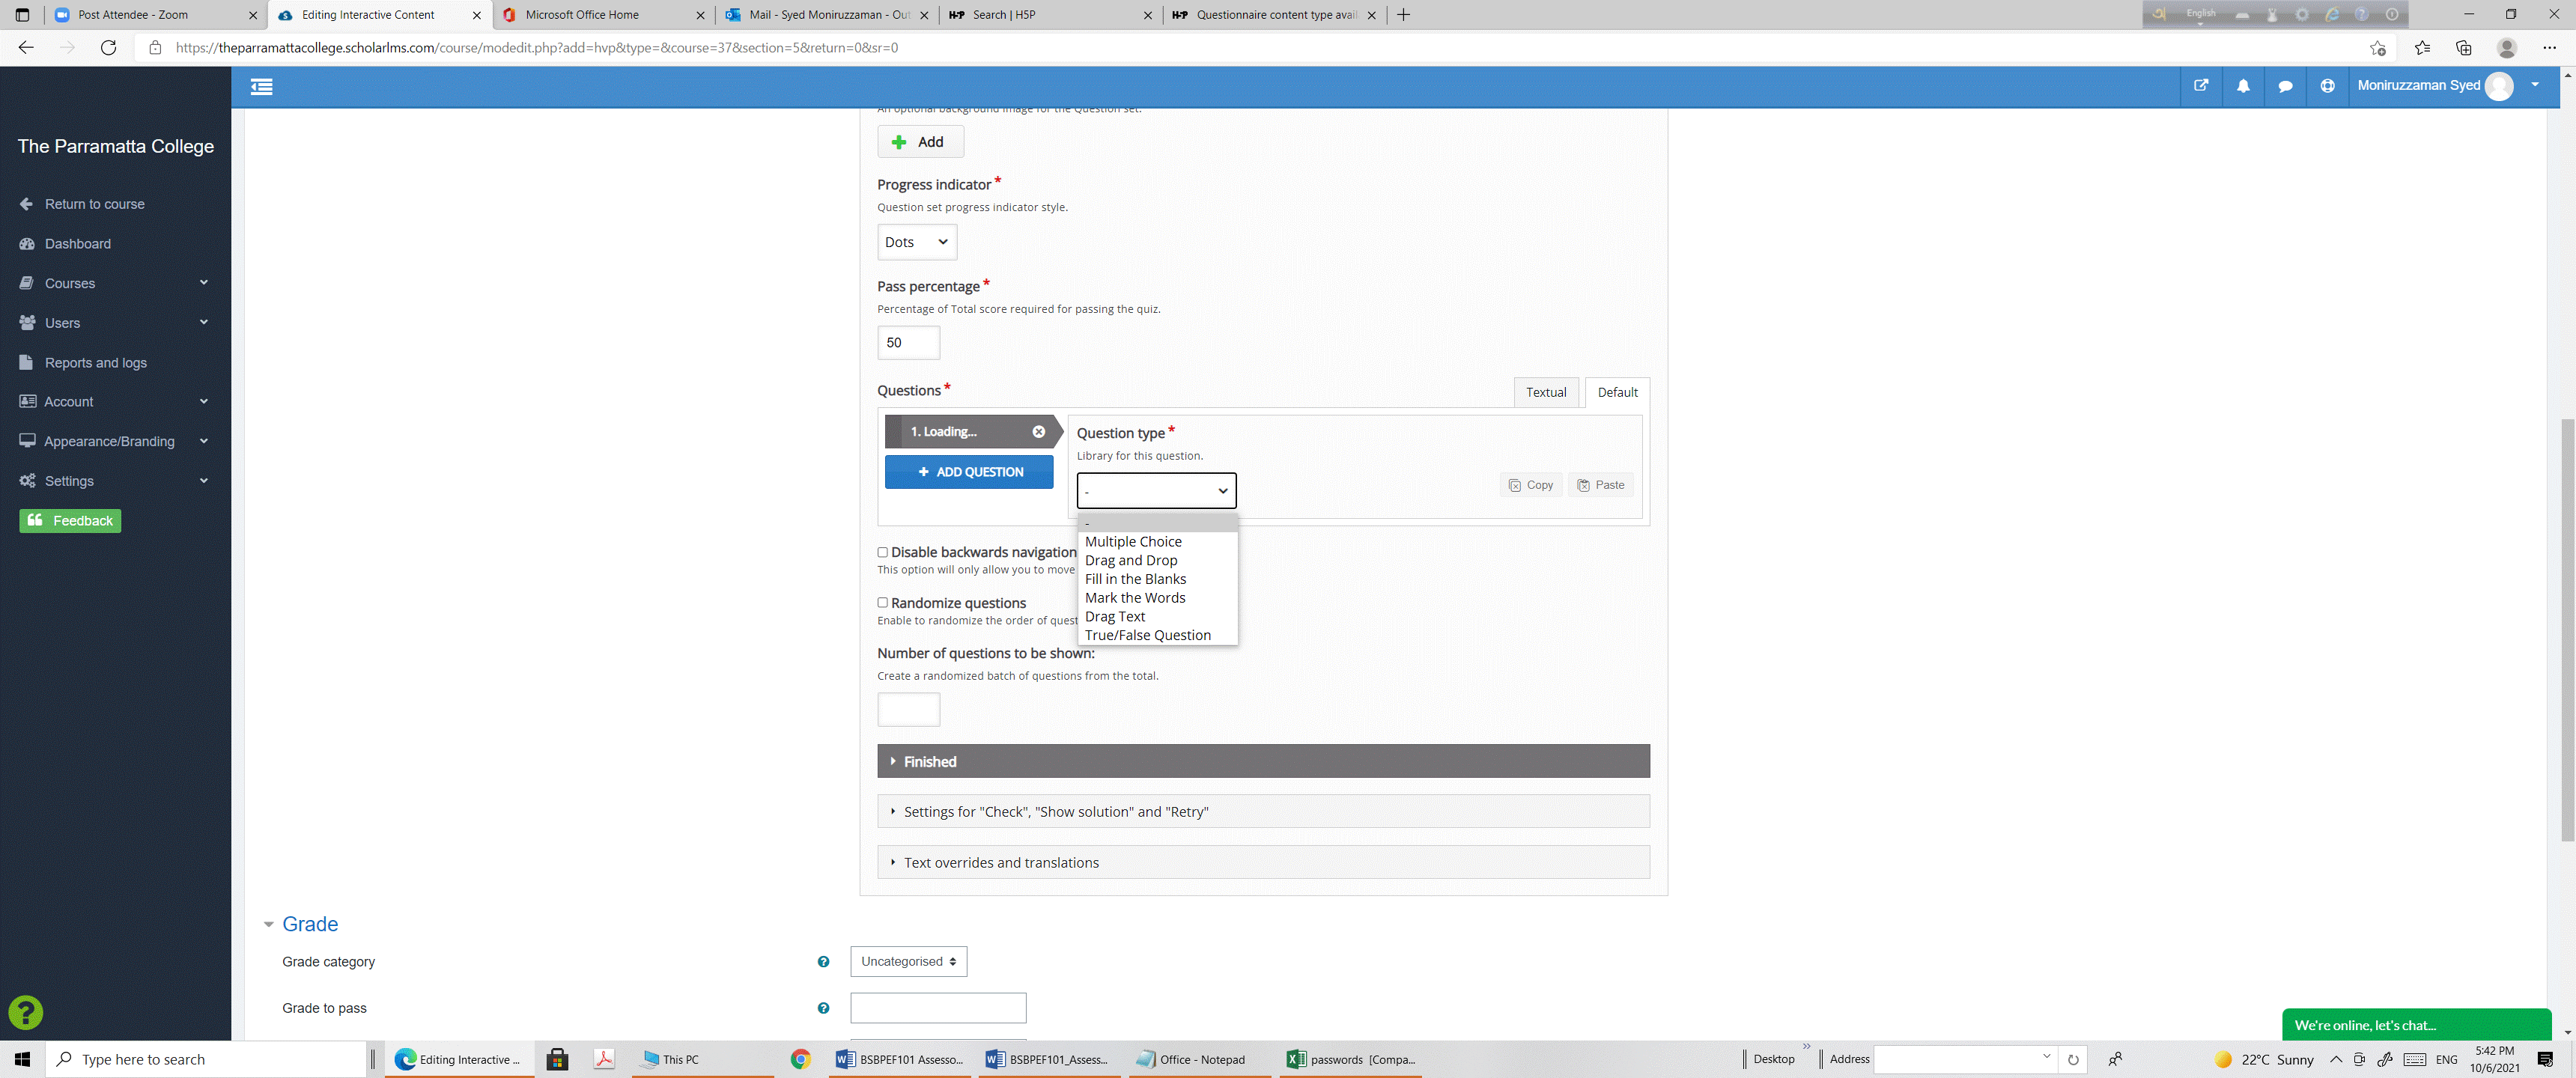Click the green question mark help bubble
This screenshot has height=1078, width=2576.
click(x=26, y=1012)
